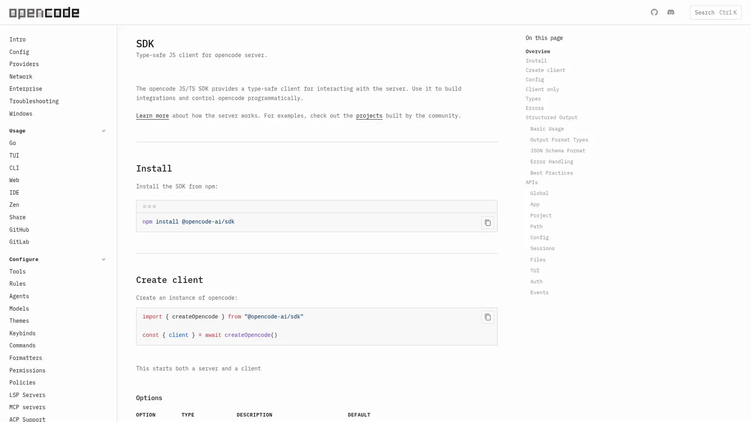Open the Discord icon link in header
The width and height of the screenshot is (751, 422).
pyautogui.click(x=671, y=12)
